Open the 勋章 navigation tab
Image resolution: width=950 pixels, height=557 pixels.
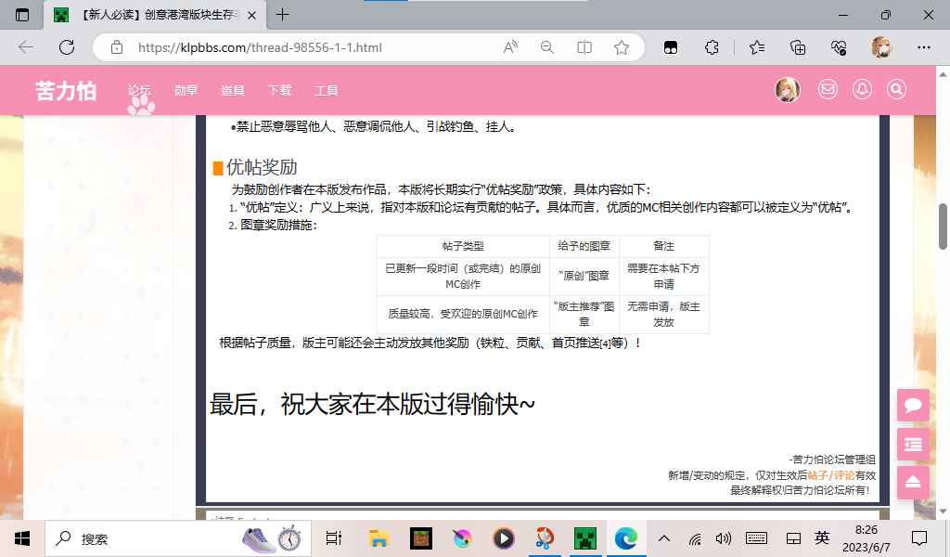pyautogui.click(x=186, y=90)
